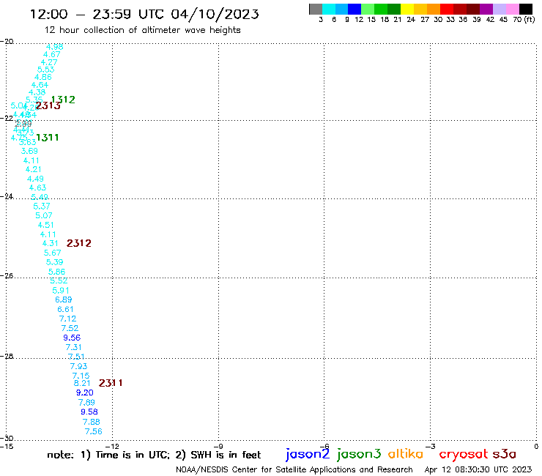Viewport: 542px width, 476px height.
Task: Choose the bright red swatch in the color scale
Action: pyautogui.click(x=447, y=9)
